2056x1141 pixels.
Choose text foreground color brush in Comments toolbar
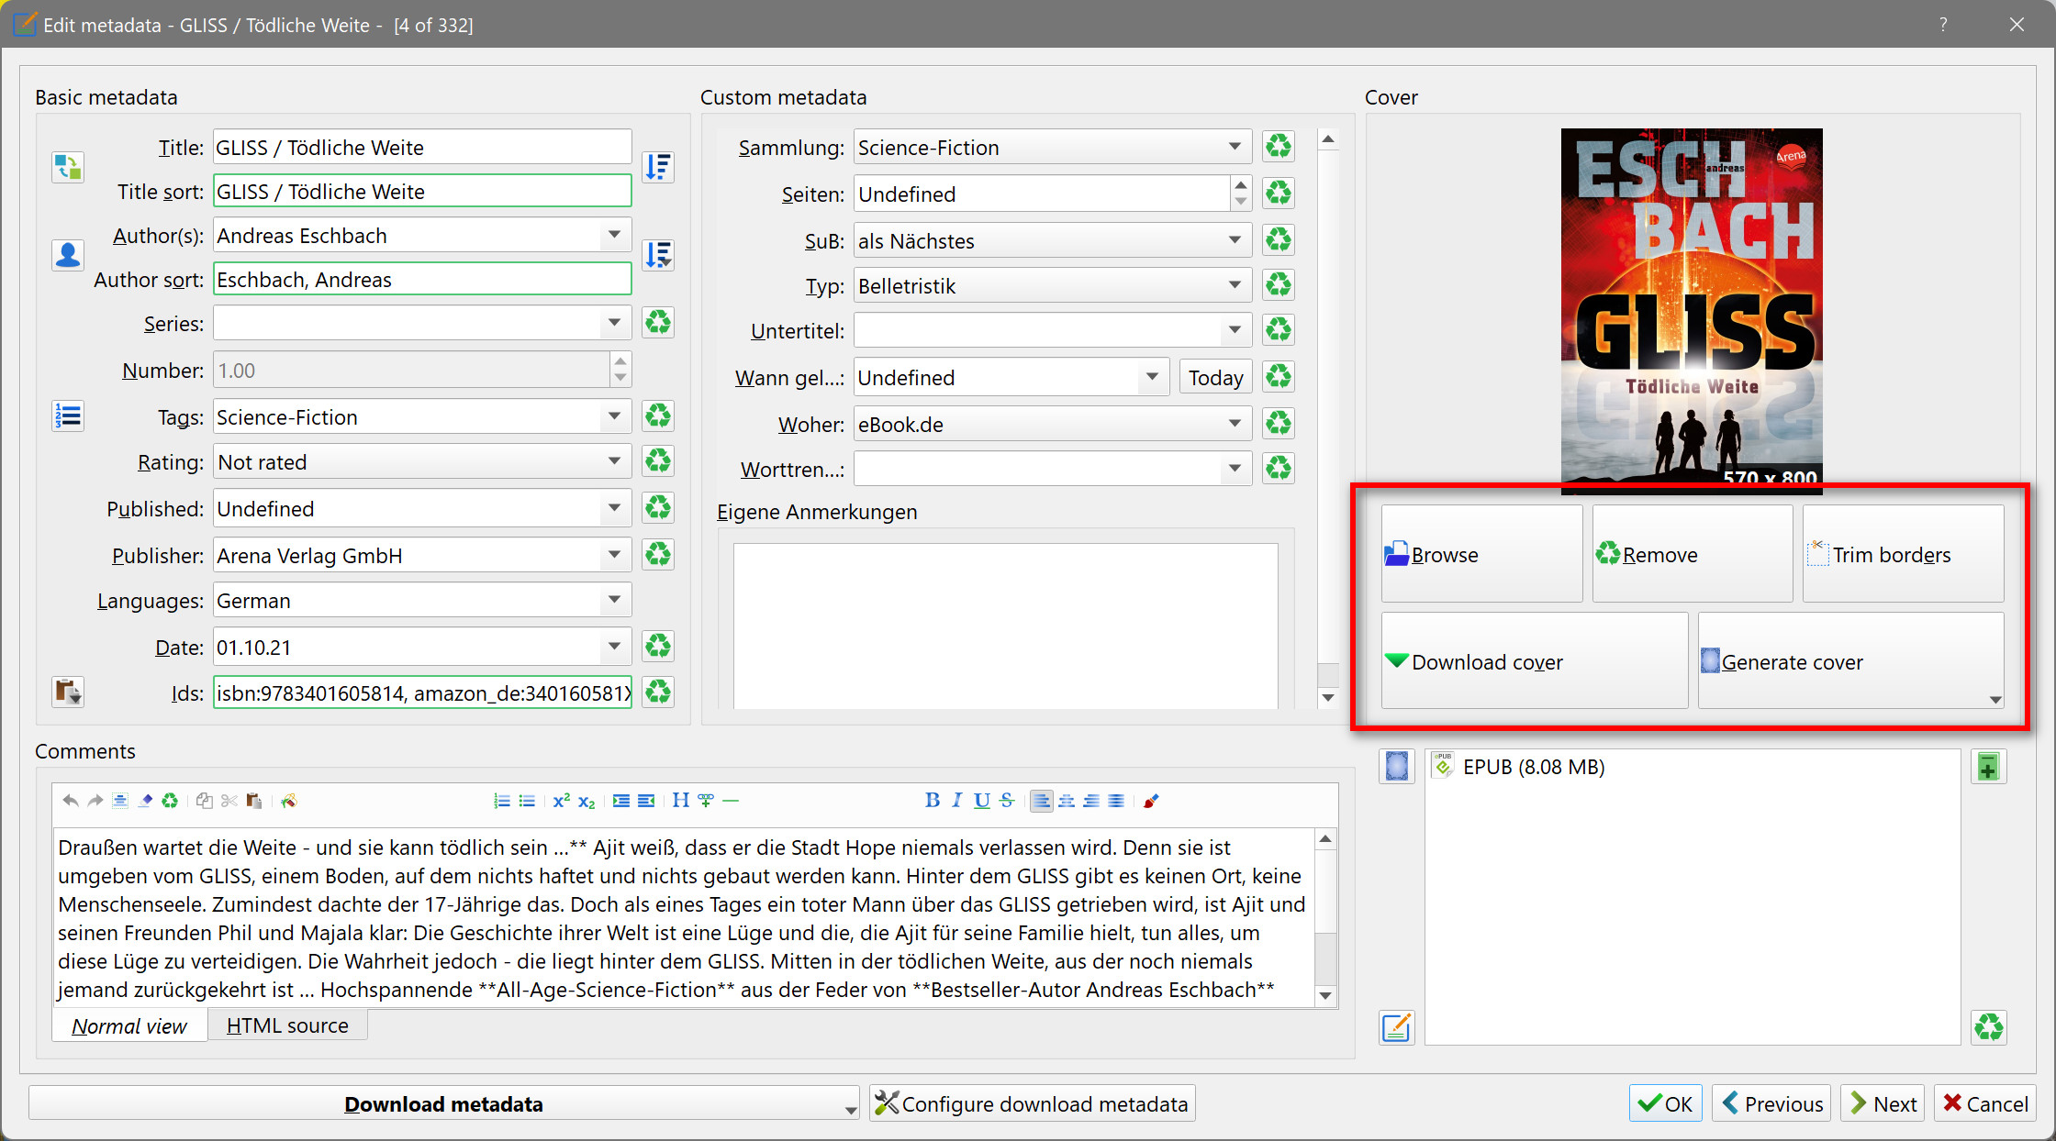[x=1151, y=801]
